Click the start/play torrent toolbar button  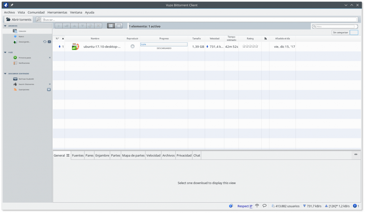click(59, 26)
